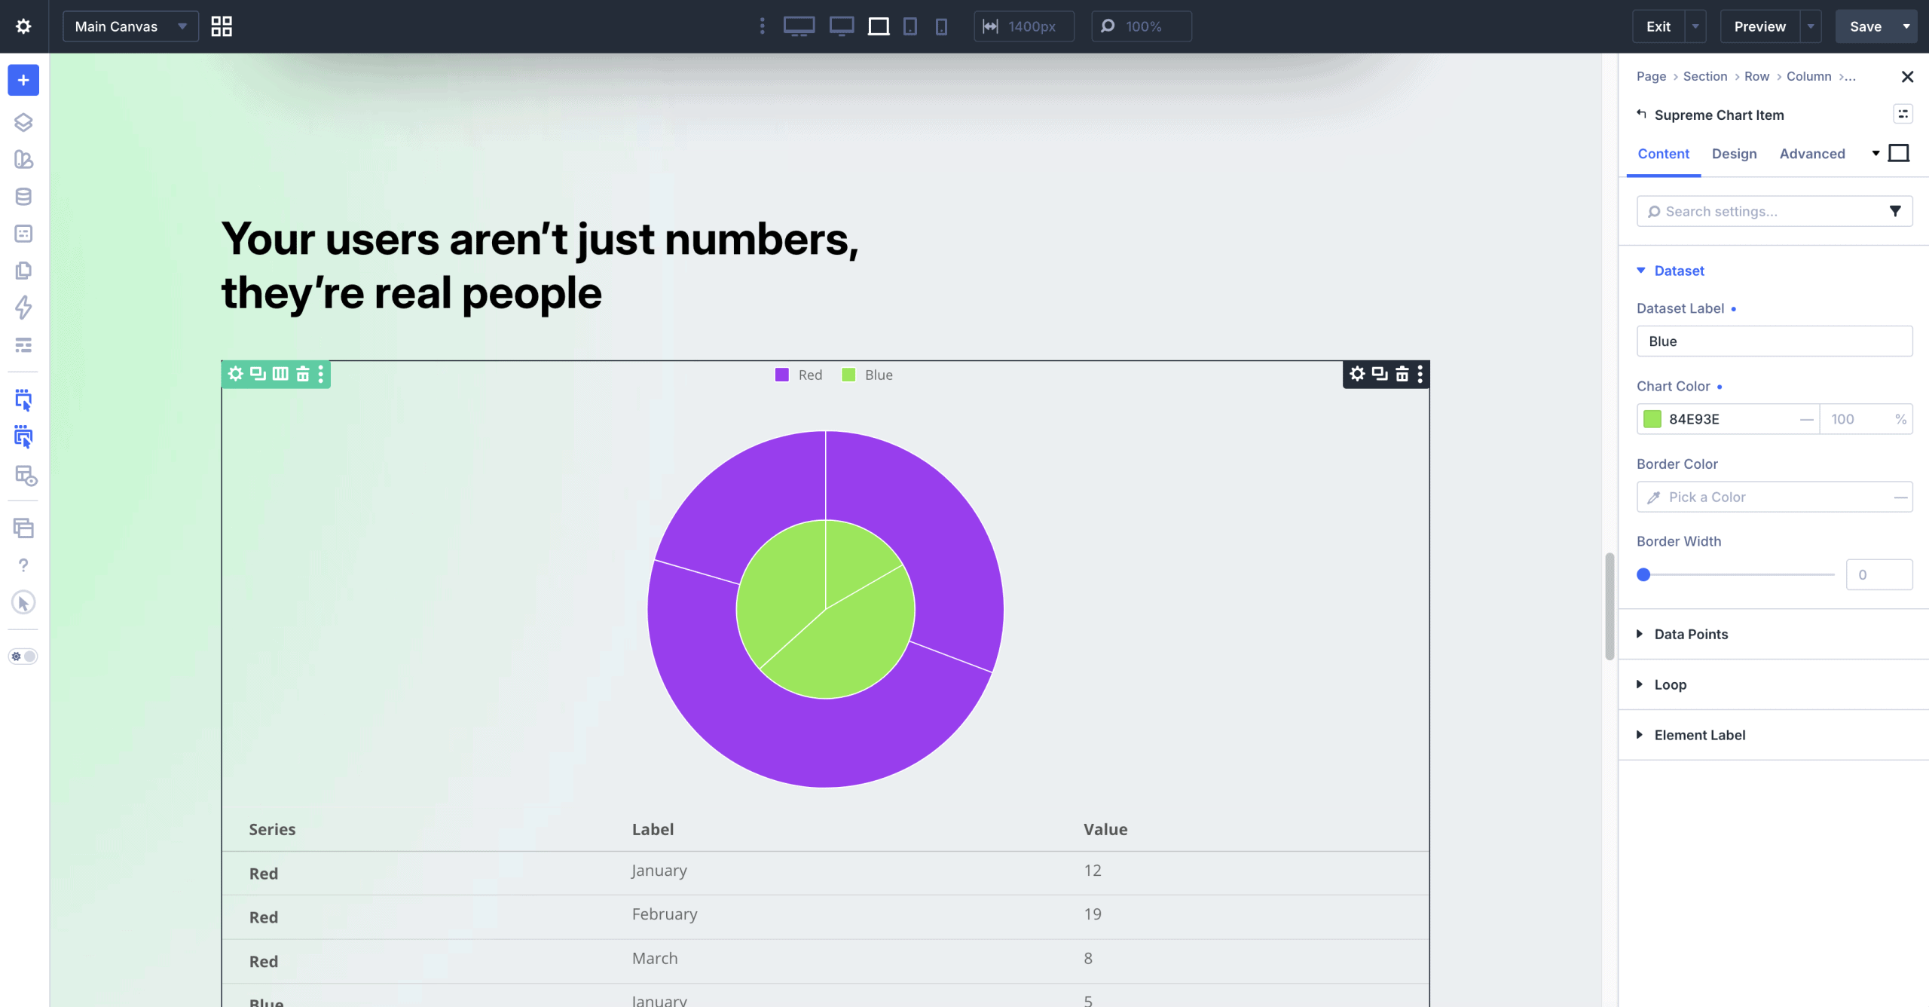1929x1007 pixels.
Task: Open the three-dot menu beside device icons
Action: click(763, 26)
